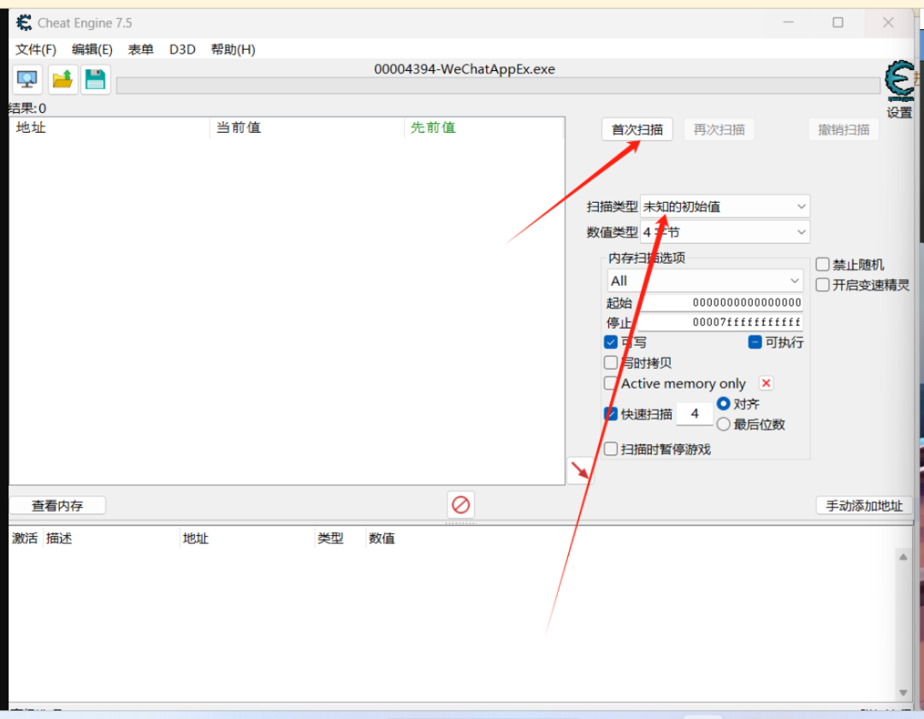
Task: Maximize the Cheat Engine window
Action: coord(838,22)
